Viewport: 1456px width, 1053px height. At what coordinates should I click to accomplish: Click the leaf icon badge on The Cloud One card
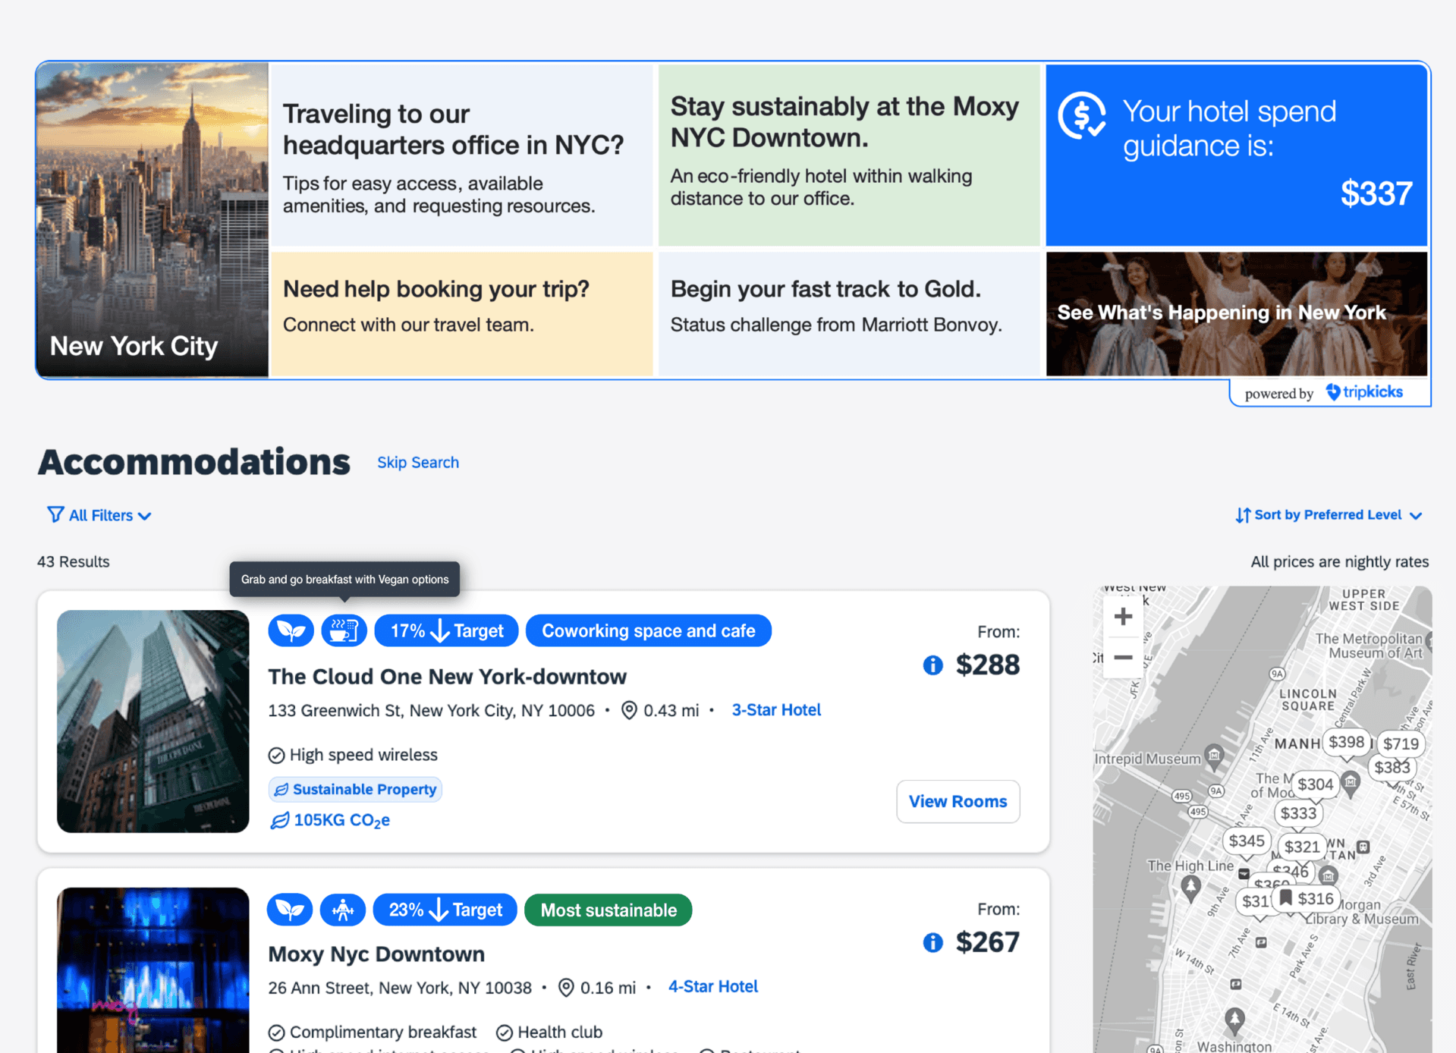(291, 630)
